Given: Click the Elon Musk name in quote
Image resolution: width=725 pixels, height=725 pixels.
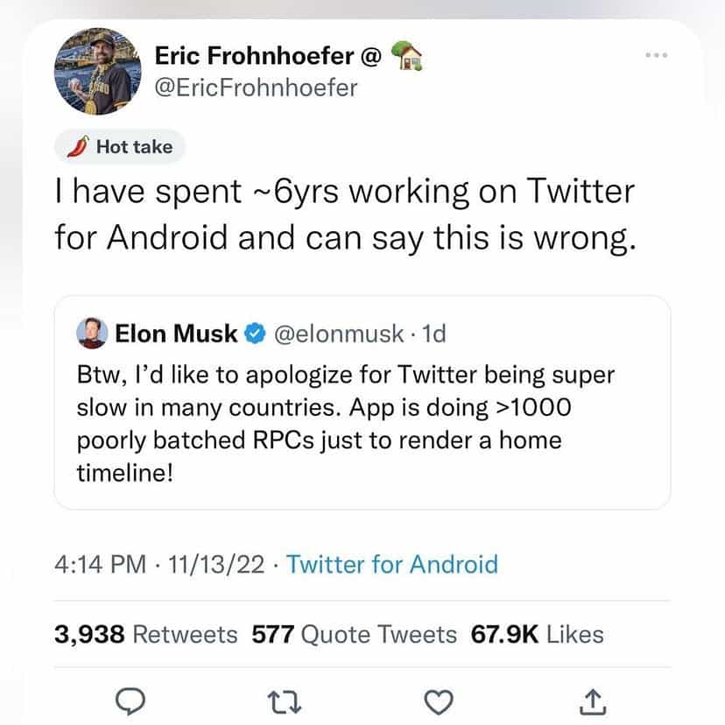Looking at the screenshot, I should pos(175,334).
